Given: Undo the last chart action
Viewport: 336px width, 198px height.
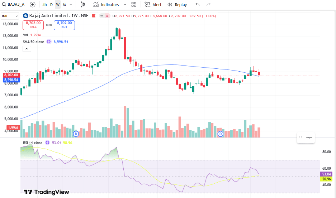Looking at the screenshot, I should pyautogui.click(x=197, y=5).
